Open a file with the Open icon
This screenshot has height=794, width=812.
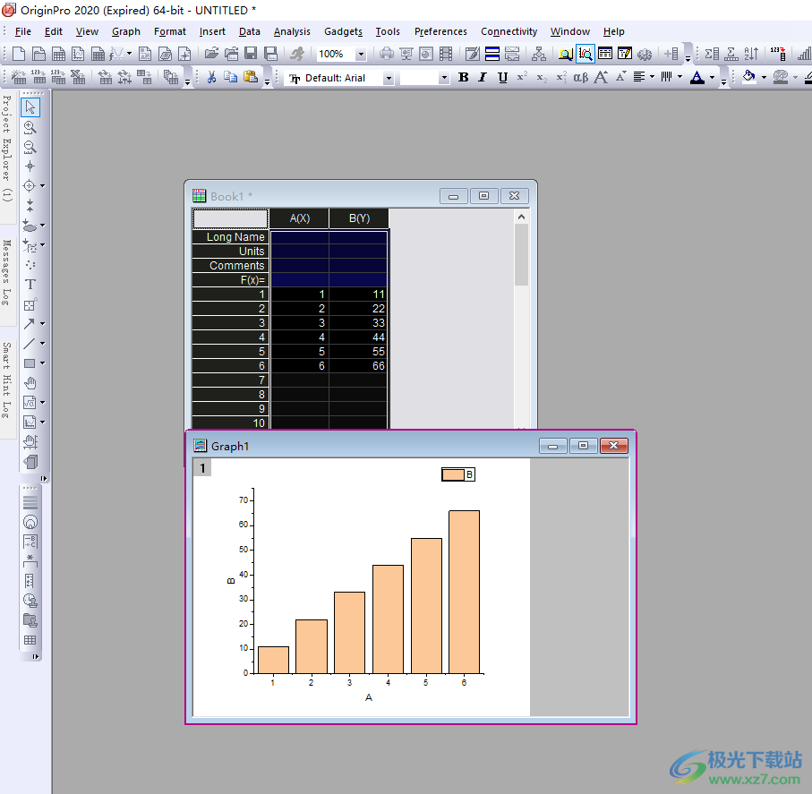click(x=211, y=54)
